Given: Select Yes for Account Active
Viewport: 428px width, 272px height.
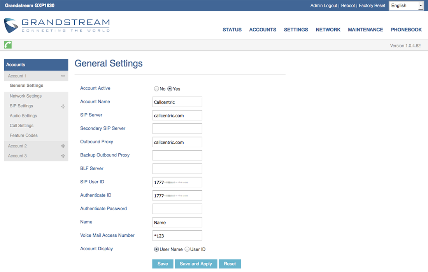Looking at the screenshot, I should point(170,89).
